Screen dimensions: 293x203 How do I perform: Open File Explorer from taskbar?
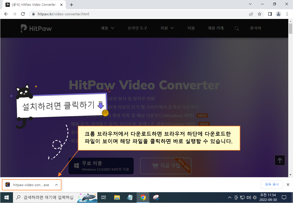tap(117, 197)
